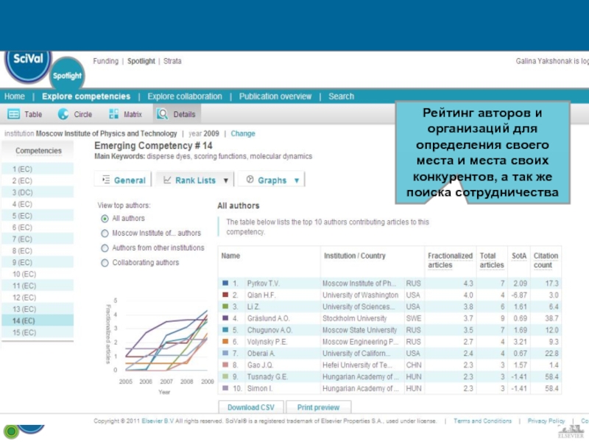This screenshot has width=589, height=442.
Task: Click the SotA column header
Action: [x=519, y=256]
